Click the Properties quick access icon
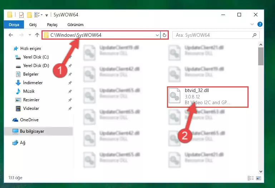 tap(21, 15)
